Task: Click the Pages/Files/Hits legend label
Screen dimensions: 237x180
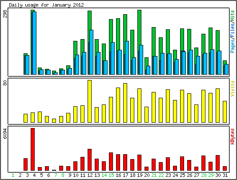Action: [233, 32]
